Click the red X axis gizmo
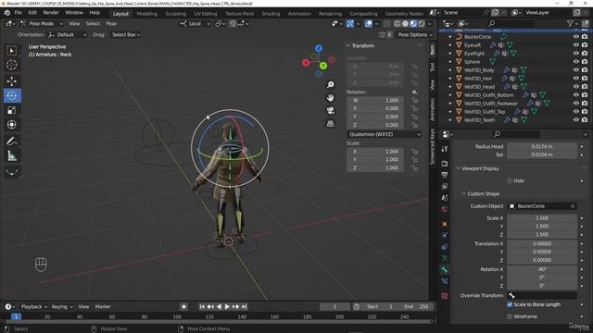Viewport: 593px width, 333px height. coord(306,63)
